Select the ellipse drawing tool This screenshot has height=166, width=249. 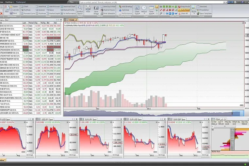(x=167, y=13)
